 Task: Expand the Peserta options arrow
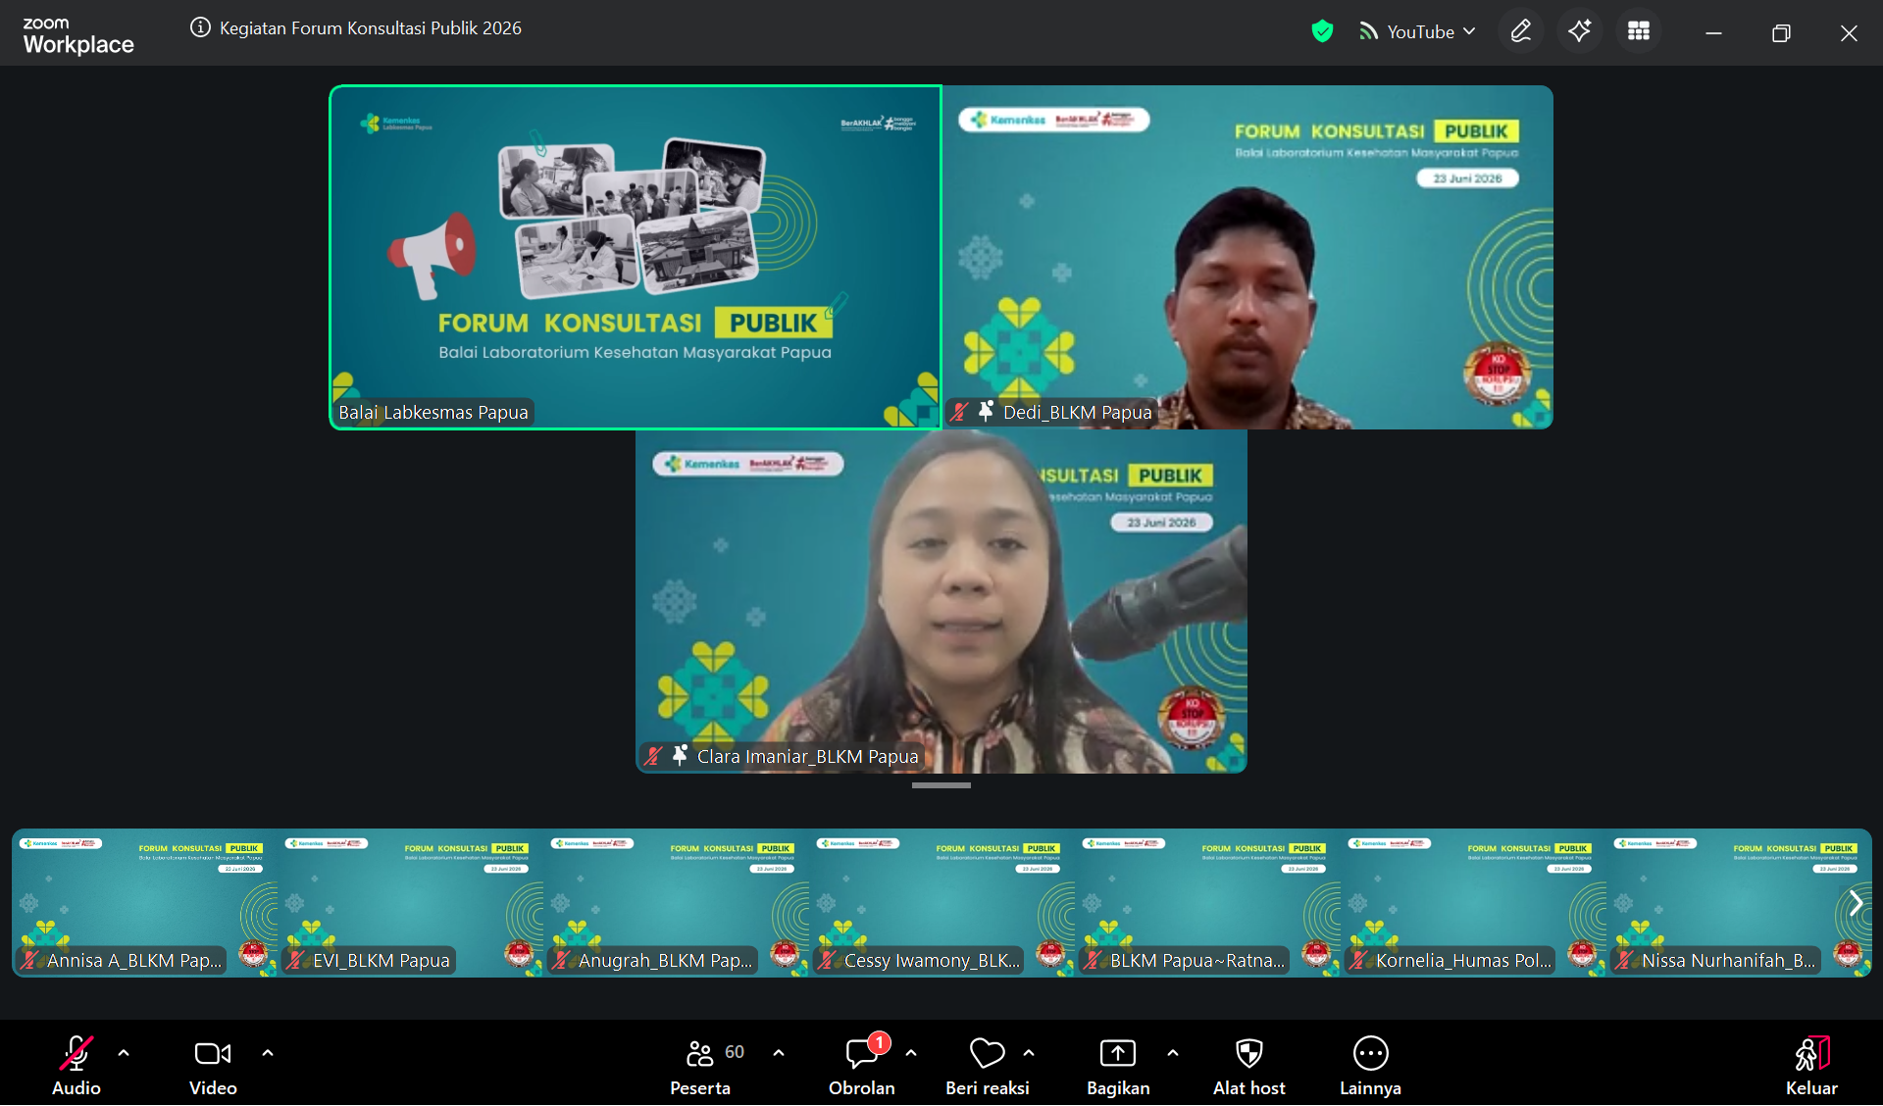(x=779, y=1053)
